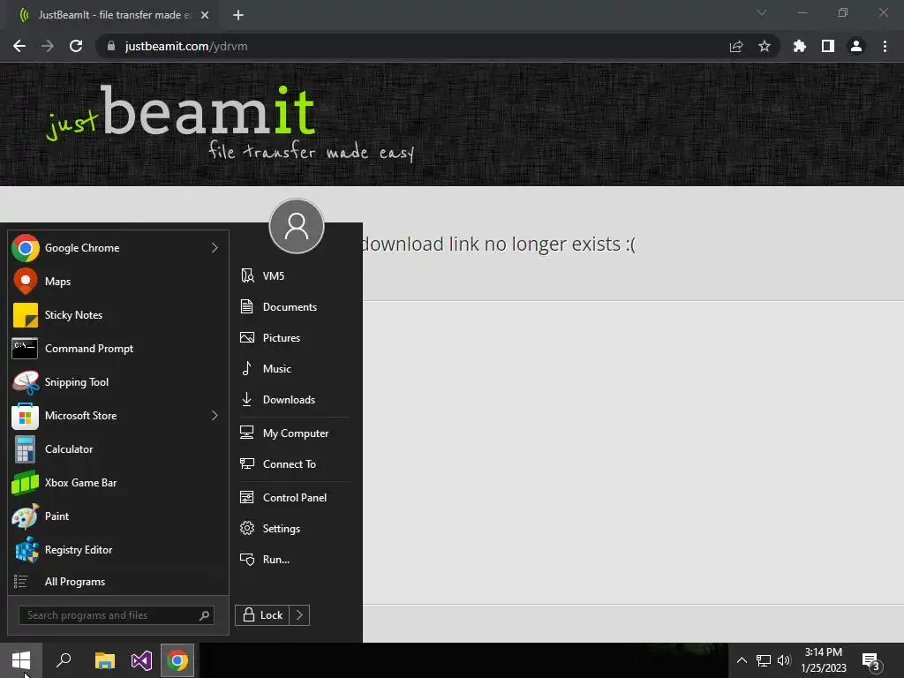
Task: Open Pictures folder
Action: (294, 338)
